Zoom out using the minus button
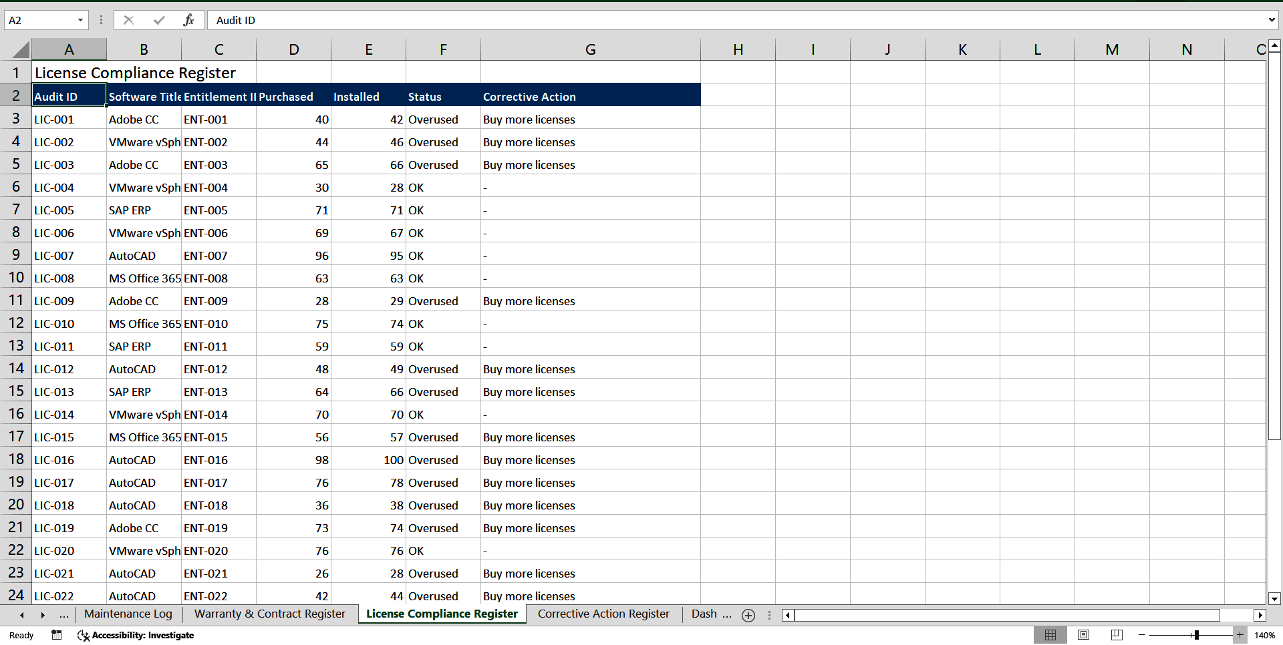The image size is (1283, 645). pos(1142,635)
